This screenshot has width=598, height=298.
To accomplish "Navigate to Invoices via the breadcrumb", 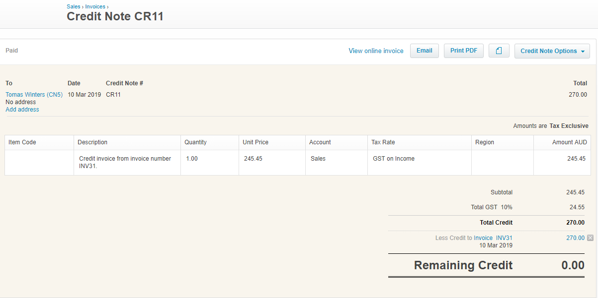I will 94,7.
